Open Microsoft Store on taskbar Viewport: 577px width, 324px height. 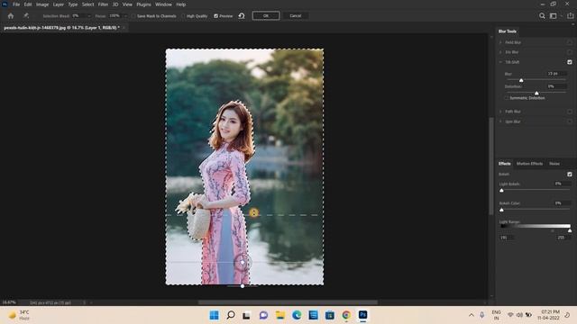[x=330, y=315]
